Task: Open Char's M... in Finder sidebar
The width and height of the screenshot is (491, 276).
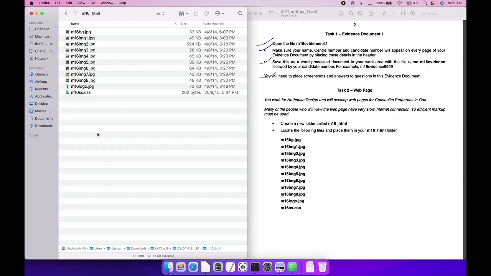Action: (x=40, y=29)
